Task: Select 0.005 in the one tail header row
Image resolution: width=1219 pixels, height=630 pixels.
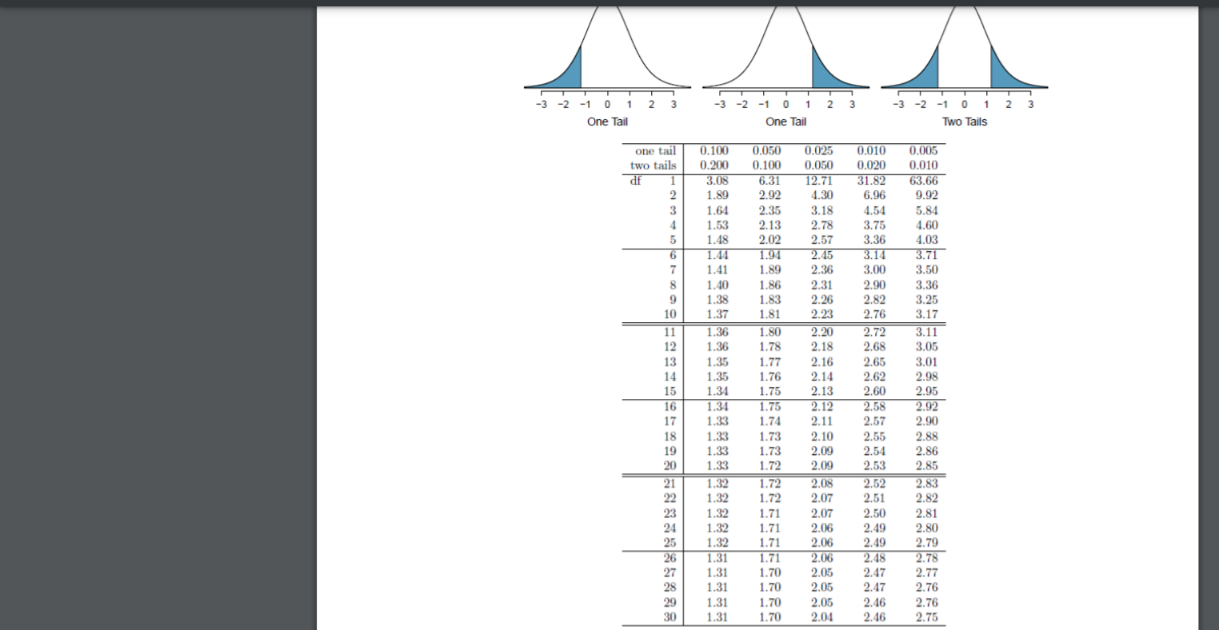Action: pyautogui.click(x=925, y=151)
